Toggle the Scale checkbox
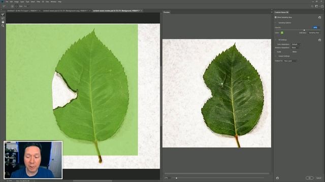 [276, 52]
